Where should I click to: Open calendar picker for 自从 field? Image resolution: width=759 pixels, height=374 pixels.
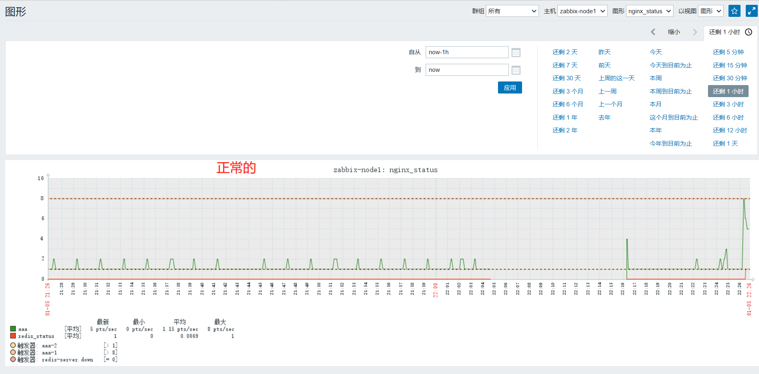pos(516,53)
